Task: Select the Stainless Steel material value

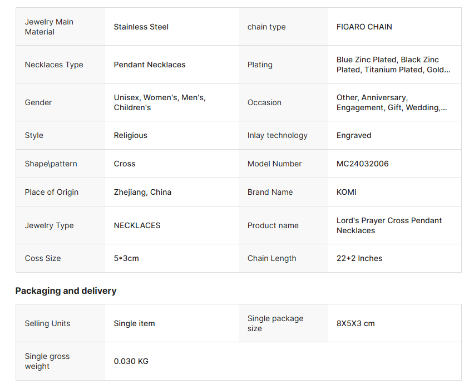Action: 141,27
